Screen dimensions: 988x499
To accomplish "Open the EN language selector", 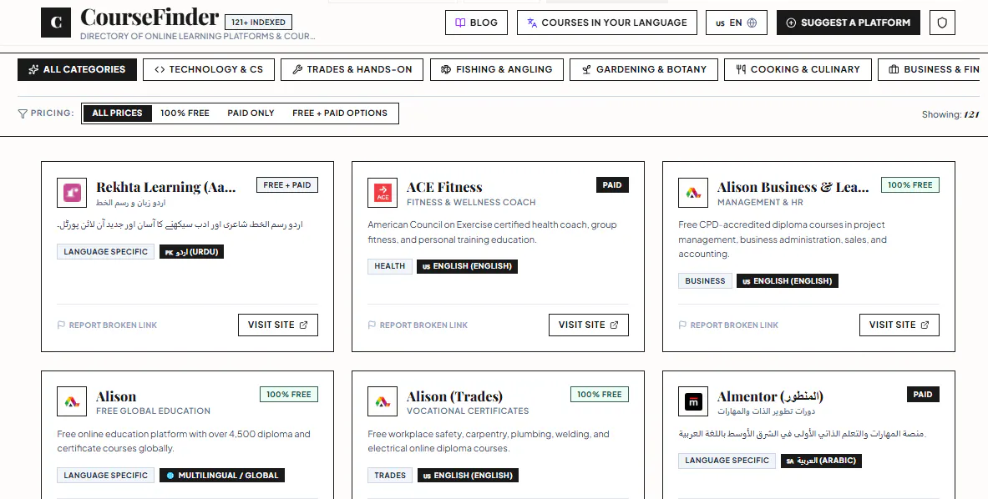I will pyautogui.click(x=736, y=23).
